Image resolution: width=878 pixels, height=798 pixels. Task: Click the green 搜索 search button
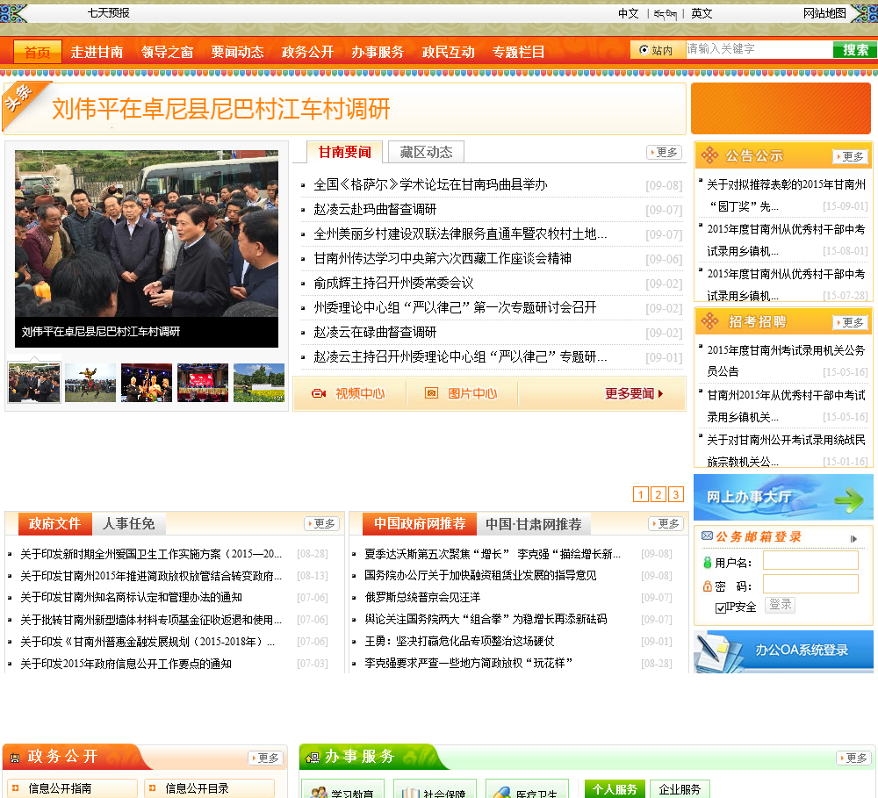tap(855, 50)
